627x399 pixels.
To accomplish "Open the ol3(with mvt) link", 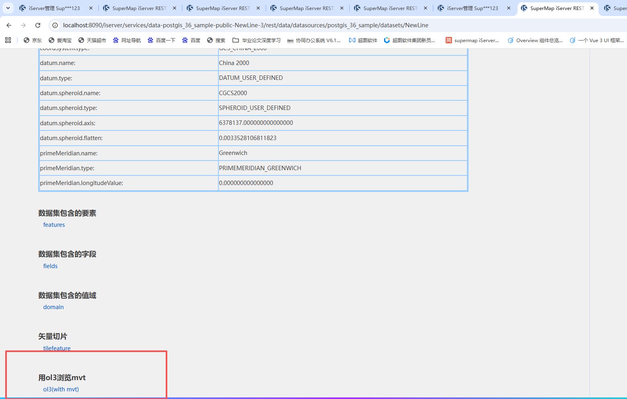I will pos(61,389).
